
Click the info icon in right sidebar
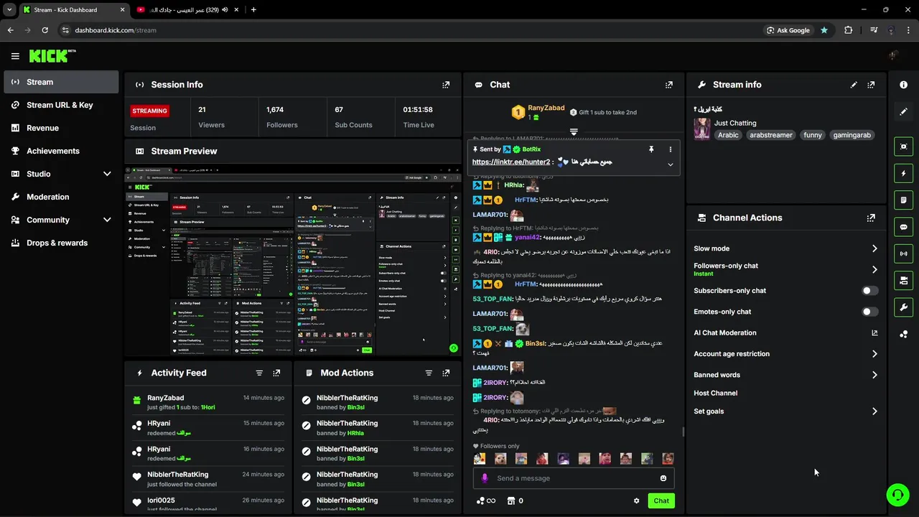(x=903, y=85)
